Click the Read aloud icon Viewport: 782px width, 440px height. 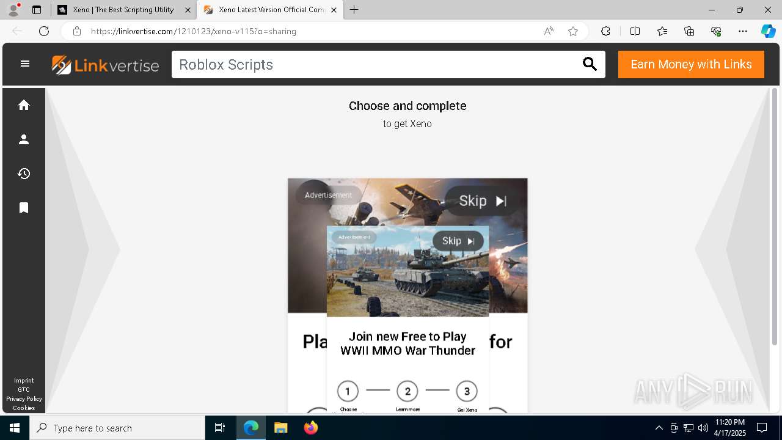[549, 31]
